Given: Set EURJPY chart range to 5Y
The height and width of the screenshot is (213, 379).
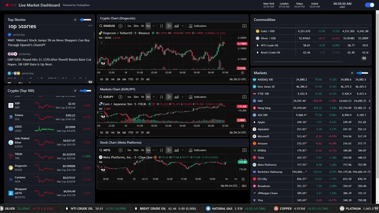Looking at the screenshot, I should click(x=142, y=133).
